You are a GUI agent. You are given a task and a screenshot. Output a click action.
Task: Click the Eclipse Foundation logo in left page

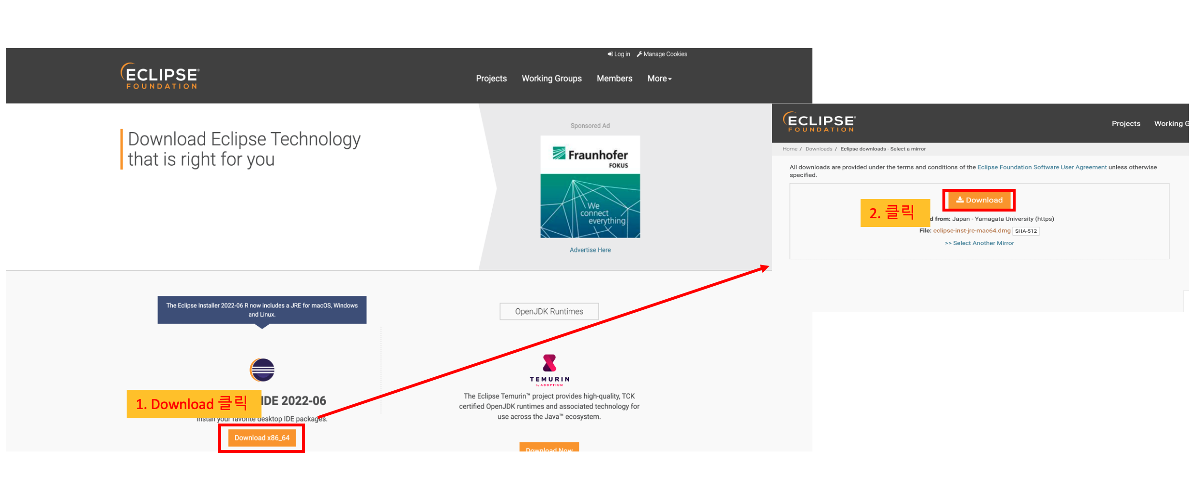tap(160, 76)
